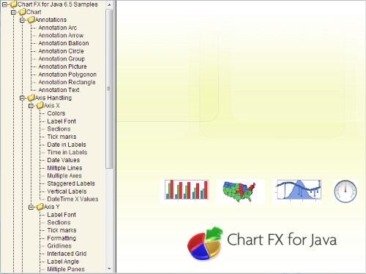Image resolution: width=366 pixels, height=274 pixels.
Task: Click the Axis X folder icon
Action: click(40, 105)
